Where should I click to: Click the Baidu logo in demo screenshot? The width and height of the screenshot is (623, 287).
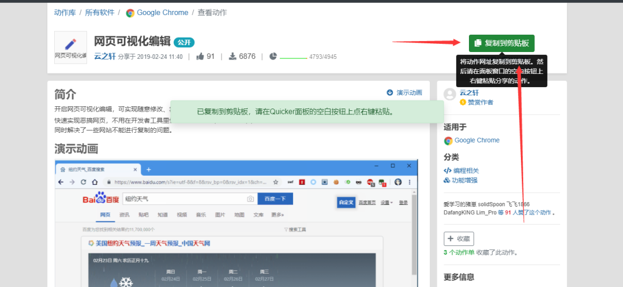click(x=101, y=198)
